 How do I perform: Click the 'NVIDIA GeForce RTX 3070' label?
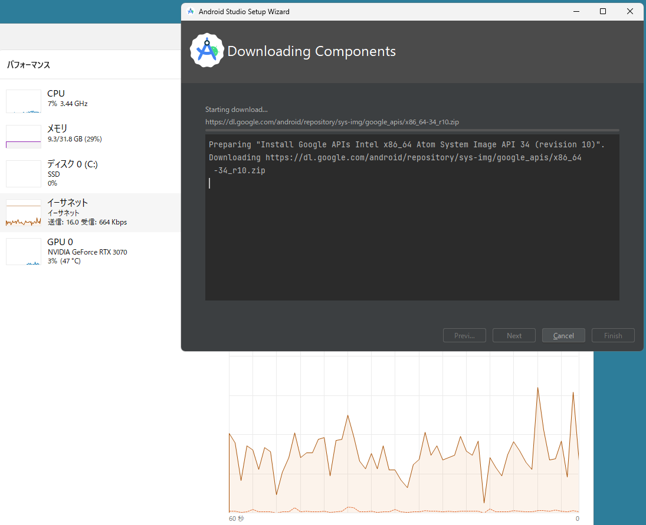point(87,252)
